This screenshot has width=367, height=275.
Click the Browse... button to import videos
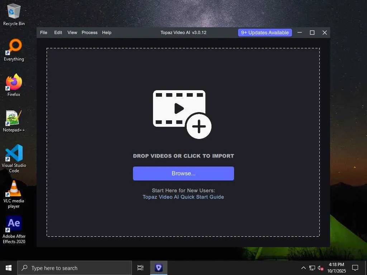point(183,173)
